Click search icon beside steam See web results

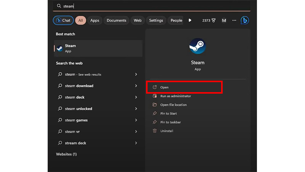click(60, 74)
